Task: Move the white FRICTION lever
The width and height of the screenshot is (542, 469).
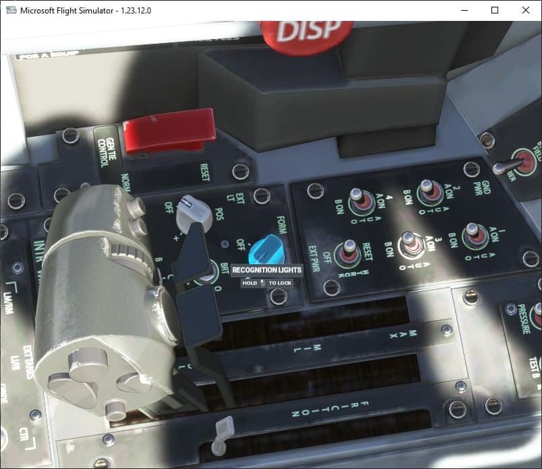Action: pos(222,436)
